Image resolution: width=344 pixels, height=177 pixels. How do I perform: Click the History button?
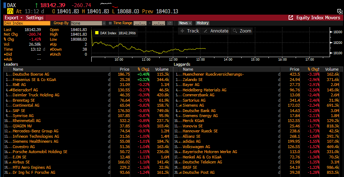(x=202, y=23)
